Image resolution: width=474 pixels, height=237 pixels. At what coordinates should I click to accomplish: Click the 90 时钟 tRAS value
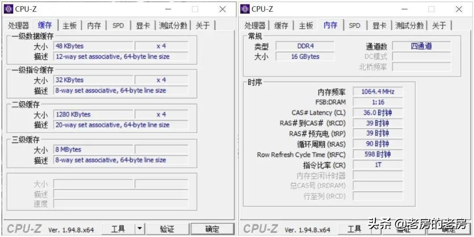(377, 144)
